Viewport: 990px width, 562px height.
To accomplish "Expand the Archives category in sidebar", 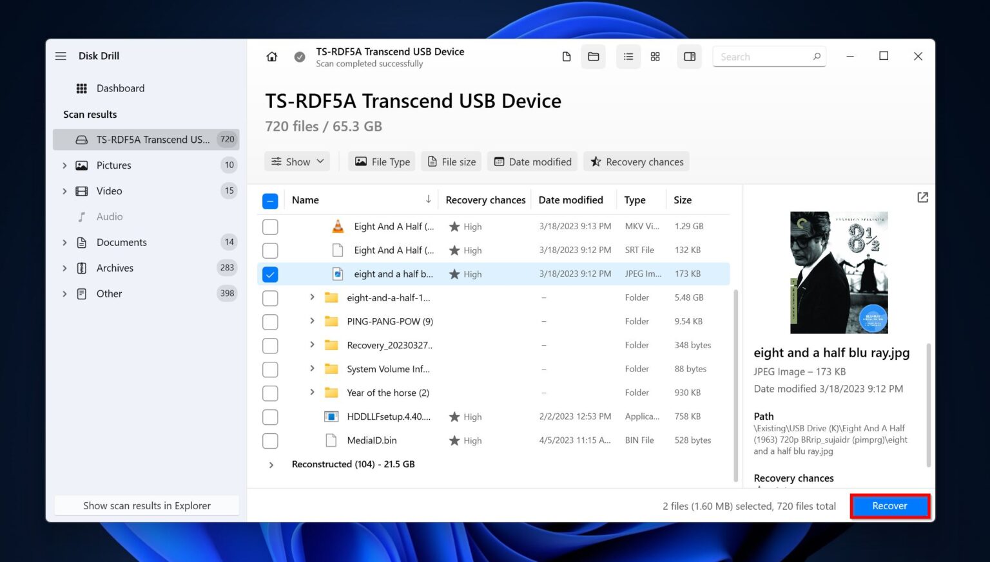I will pyautogui.click(x=64, y=268).
